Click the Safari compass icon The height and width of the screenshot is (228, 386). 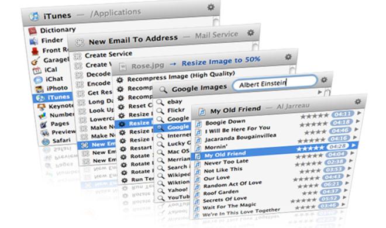(46, 141)
